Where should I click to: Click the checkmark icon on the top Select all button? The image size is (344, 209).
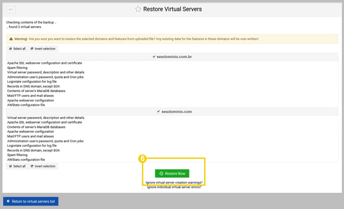[x=10, y=49]
